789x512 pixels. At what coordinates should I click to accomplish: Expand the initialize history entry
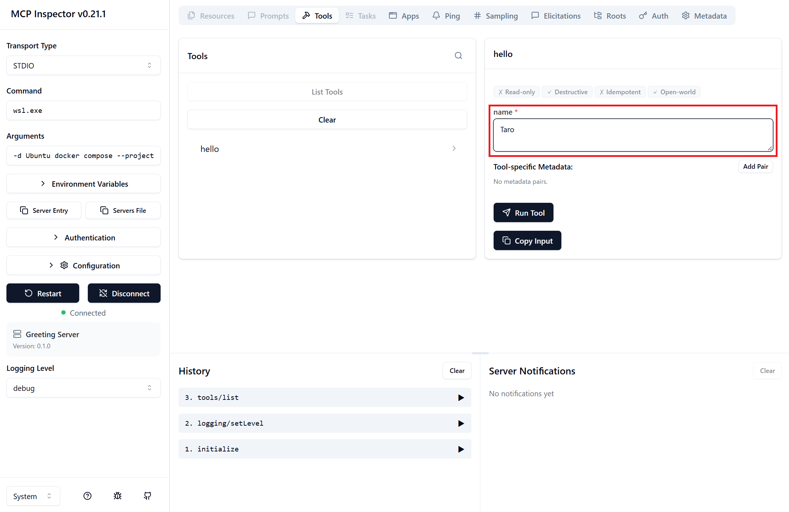[325, 449]
